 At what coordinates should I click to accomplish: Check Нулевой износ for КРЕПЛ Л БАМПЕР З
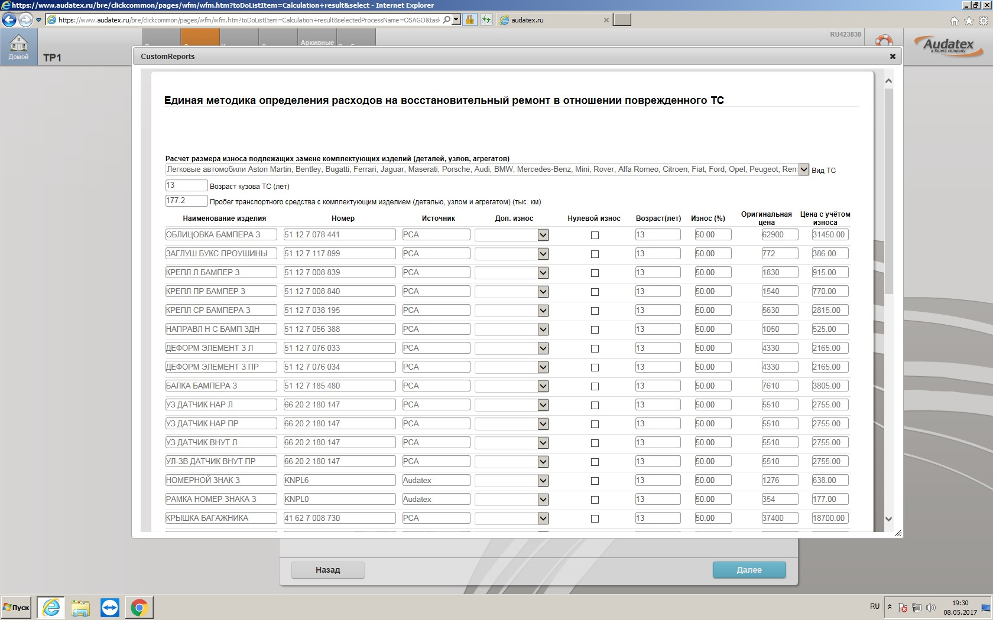point(595,273)
